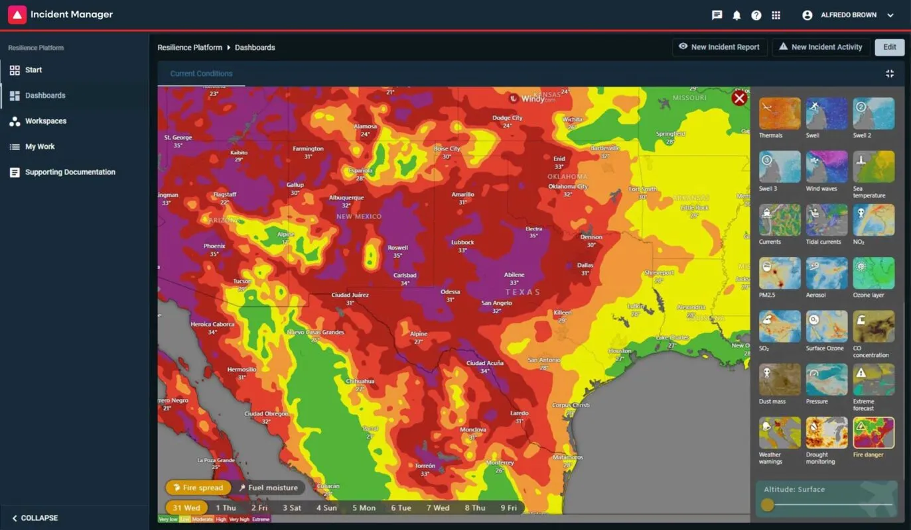Open the apps grid icon
The image size is (911, 530).
776,15
